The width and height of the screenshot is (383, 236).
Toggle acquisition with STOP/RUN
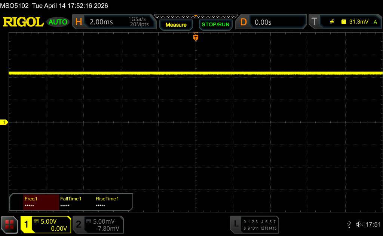tap(215, 25)
